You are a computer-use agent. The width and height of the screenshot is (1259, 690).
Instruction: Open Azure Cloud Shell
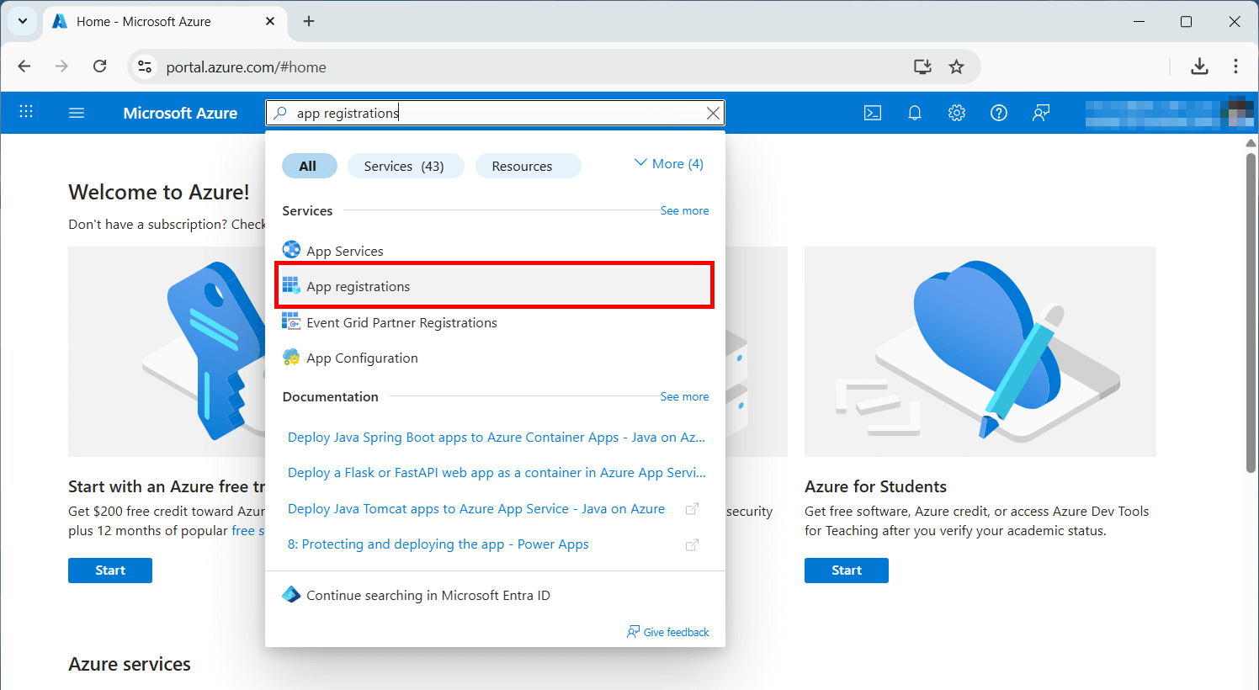[873, 112]
